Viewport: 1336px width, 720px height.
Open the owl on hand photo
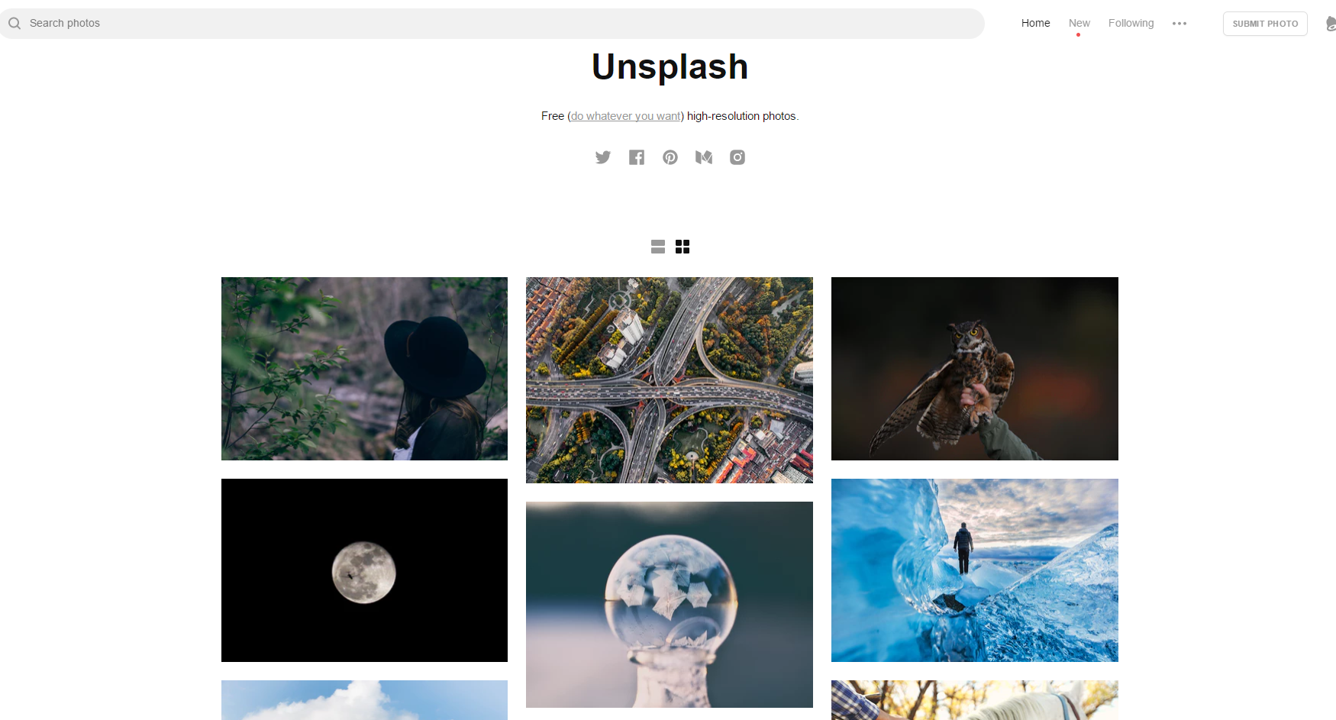tap(975, 369)
